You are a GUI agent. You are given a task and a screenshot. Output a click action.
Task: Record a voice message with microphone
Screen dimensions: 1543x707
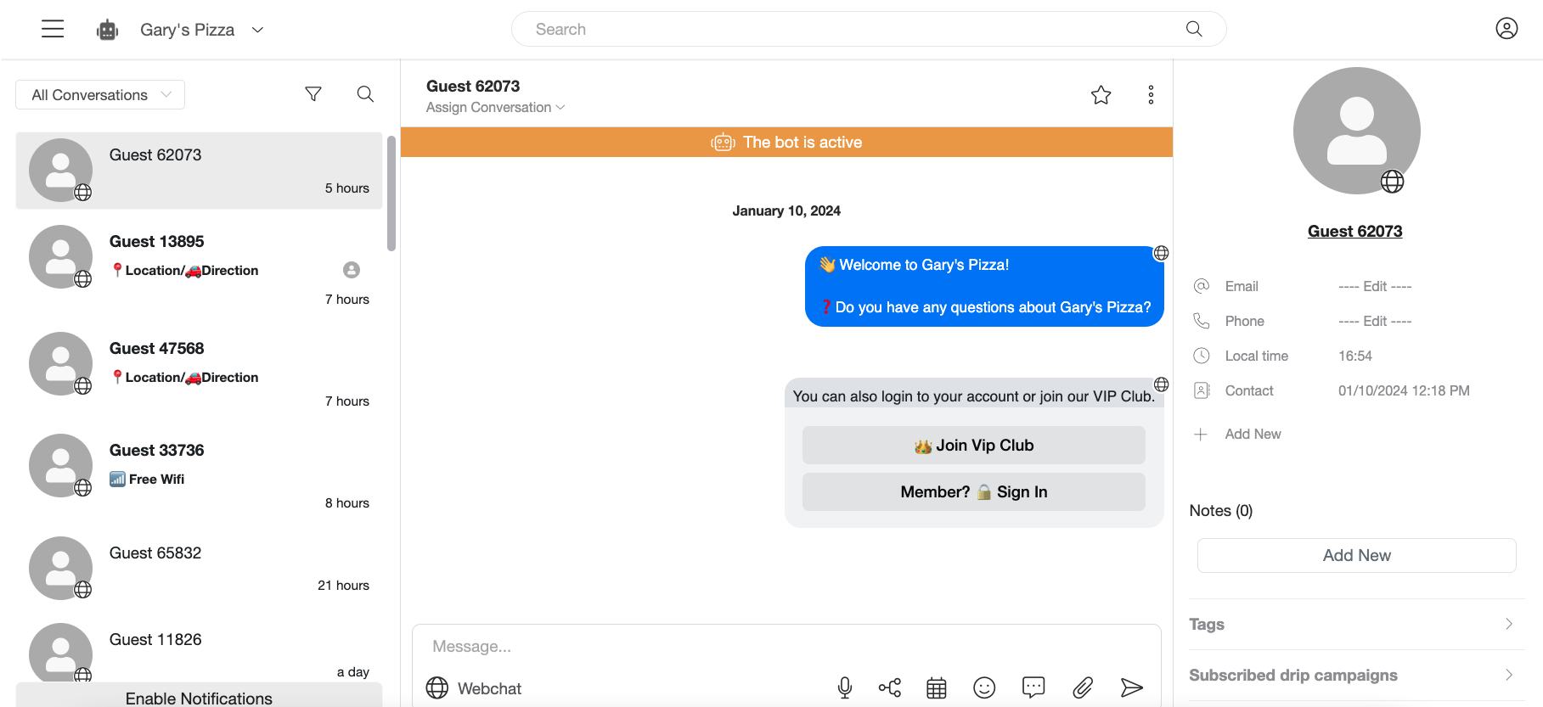845,687
